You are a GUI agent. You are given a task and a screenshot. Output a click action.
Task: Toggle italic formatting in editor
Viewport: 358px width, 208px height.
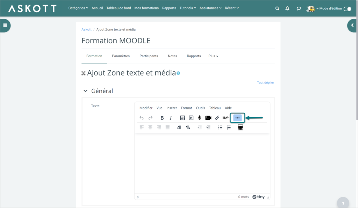pyautogui.click(x=171, y=118)
